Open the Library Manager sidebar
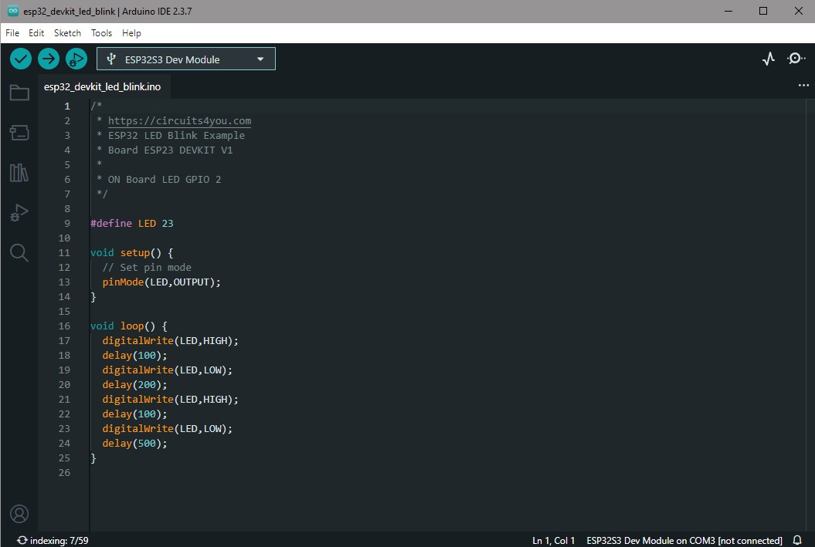Screen dimensions: 815x547 pos(19,172)
